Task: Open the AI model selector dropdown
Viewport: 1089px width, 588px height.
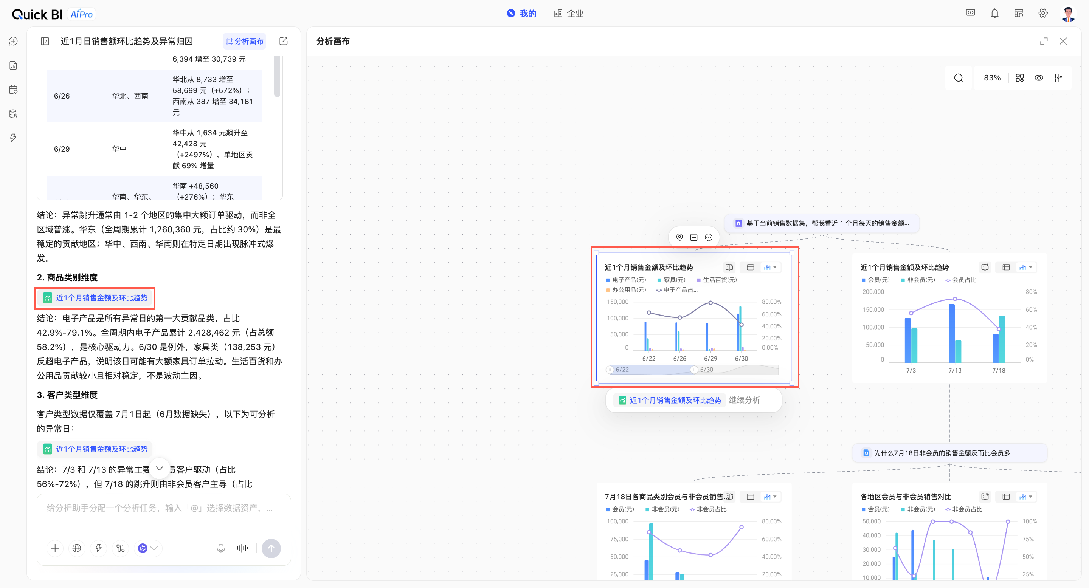Action: pyautogui.click(x=148, y=548)
